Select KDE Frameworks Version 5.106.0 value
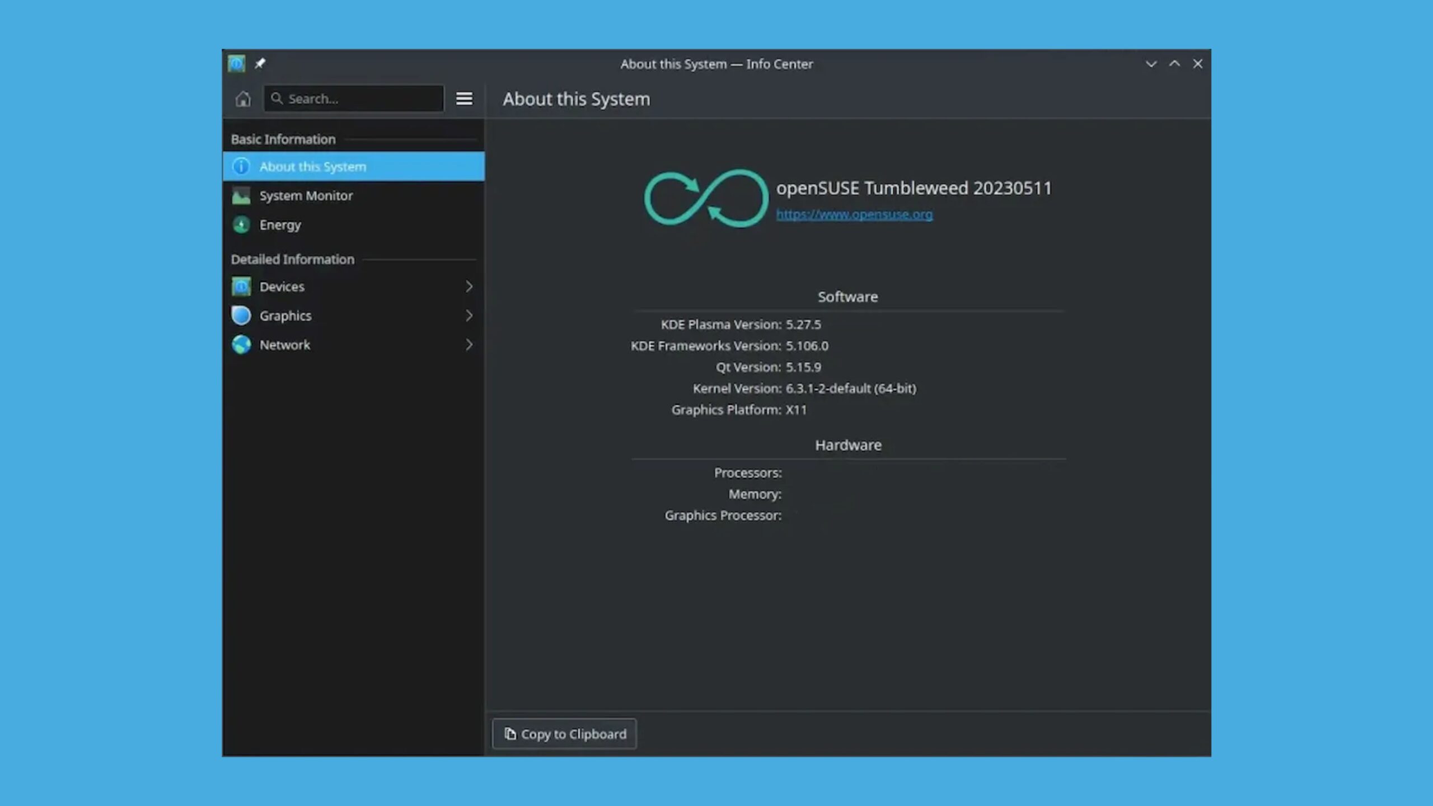The image size is (1433, 806). (807, 346)
